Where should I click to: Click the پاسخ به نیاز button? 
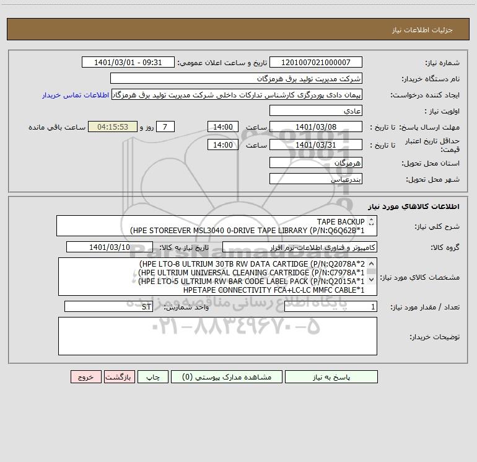click(331, 377)
